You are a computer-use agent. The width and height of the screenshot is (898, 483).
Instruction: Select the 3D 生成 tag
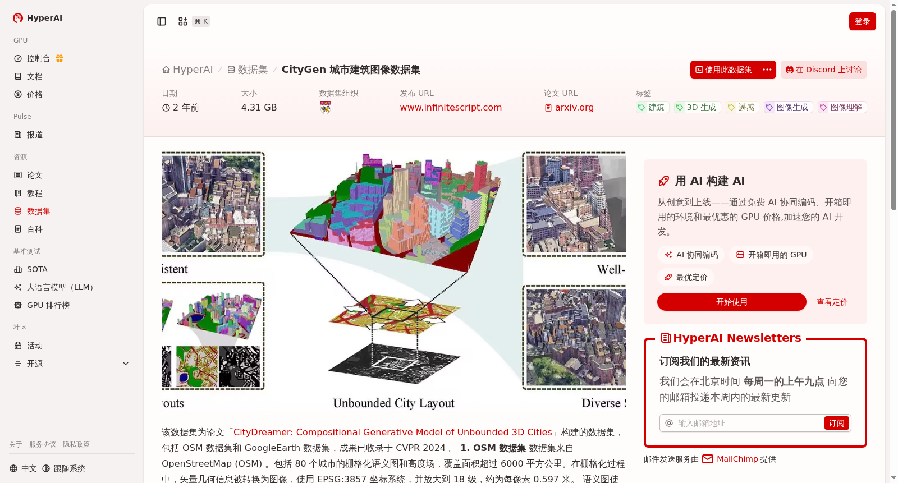[697, 107]
